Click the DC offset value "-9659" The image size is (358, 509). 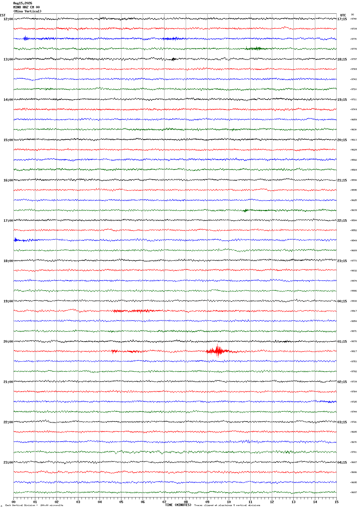353,120
